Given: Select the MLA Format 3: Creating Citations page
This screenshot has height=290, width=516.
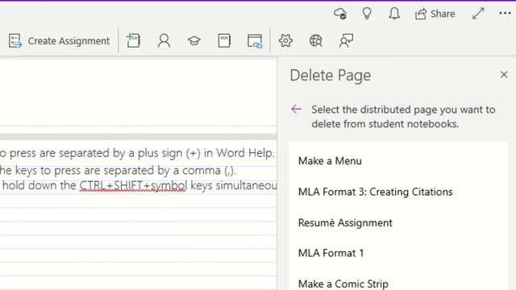Looking at the screenshot, I should coord(398,192).
